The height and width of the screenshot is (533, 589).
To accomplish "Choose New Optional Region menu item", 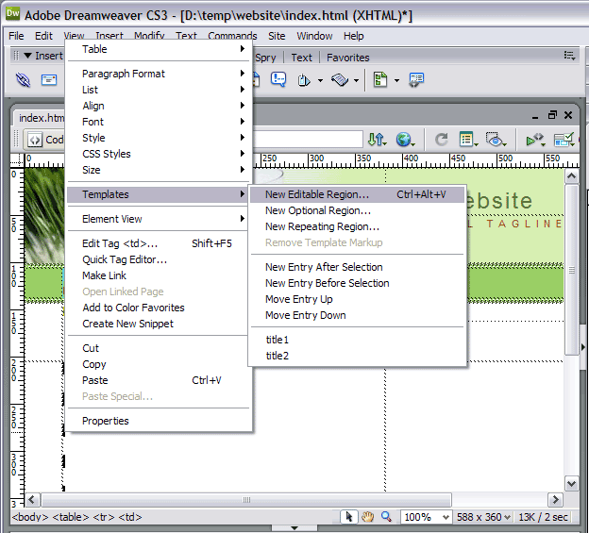I will click(357, 210).
